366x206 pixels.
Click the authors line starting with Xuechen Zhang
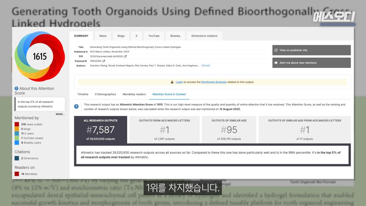coord(145,66)
